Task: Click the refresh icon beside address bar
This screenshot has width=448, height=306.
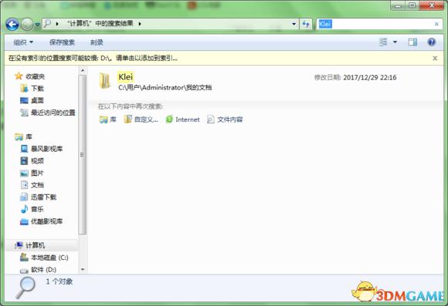Action: tap(306, 24)
